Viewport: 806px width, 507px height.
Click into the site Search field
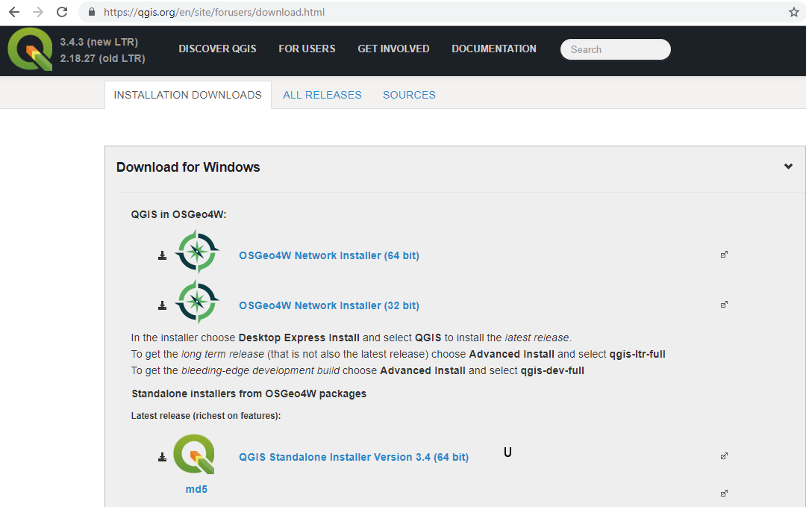pos(615,49)
